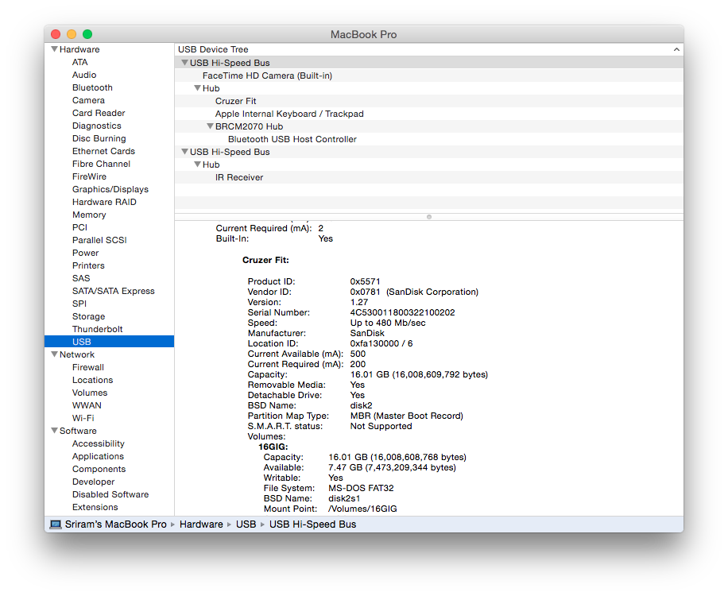Viewport: 728px width, 596px height.
Task: Collapse the Hub above Cruzer Fit
Action: [x=197, y=88]
